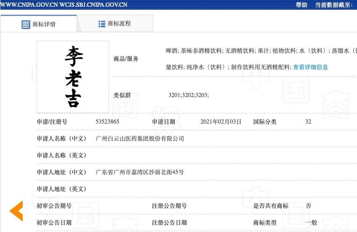Viewport: 357px width, 232px height.
Task: Open the 商标详情 tab
Action: coord(38,24)
